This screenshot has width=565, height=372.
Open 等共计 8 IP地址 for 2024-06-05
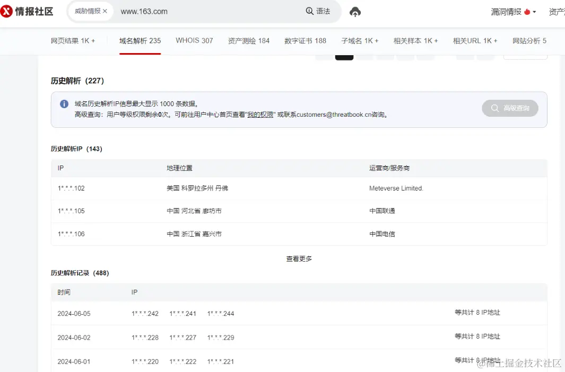pos(477,312)
